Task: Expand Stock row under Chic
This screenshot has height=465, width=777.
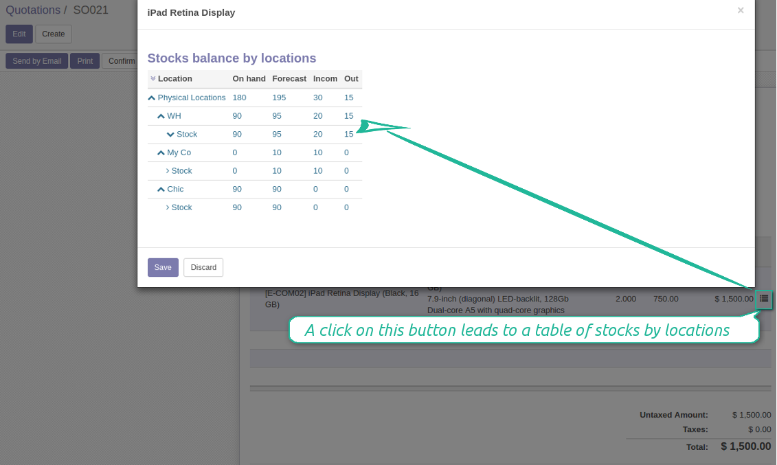Action: (168, 207)
